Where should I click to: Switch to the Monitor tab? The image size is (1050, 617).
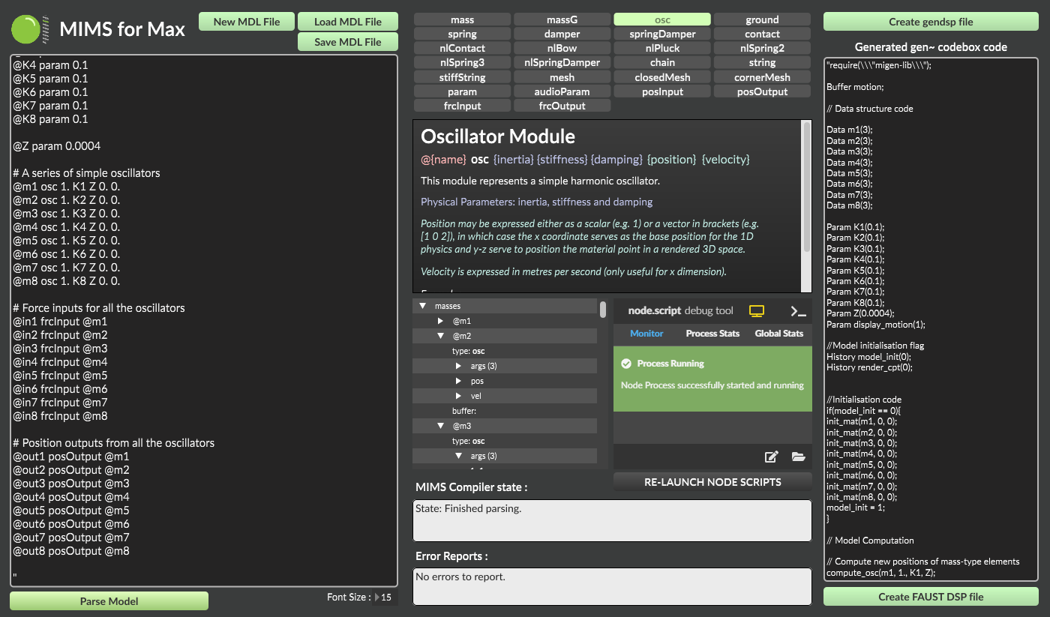point(646,334)
